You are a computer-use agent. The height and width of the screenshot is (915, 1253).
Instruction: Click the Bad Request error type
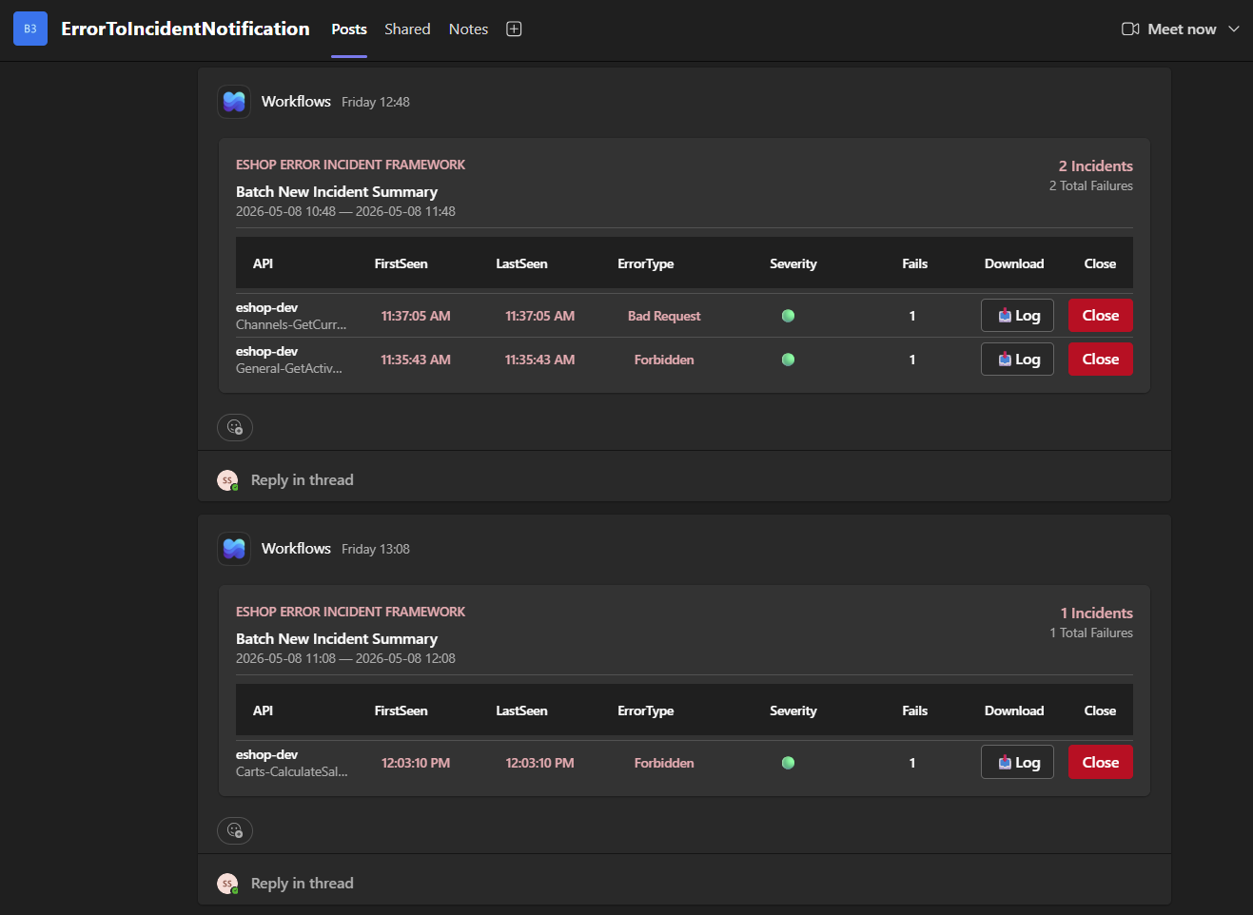click(x=664, y=316)
